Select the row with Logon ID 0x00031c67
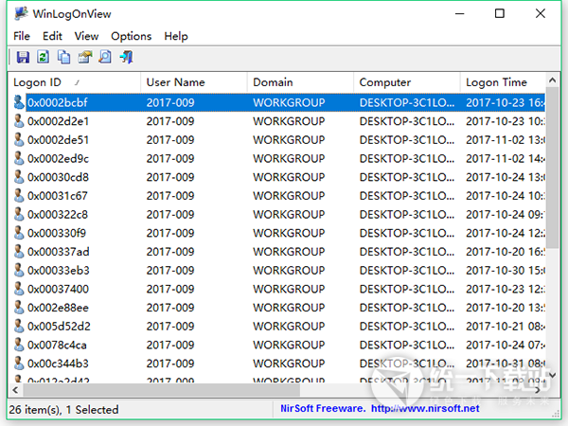The height and width of the screenshot is (426, 568). point(277,196)
